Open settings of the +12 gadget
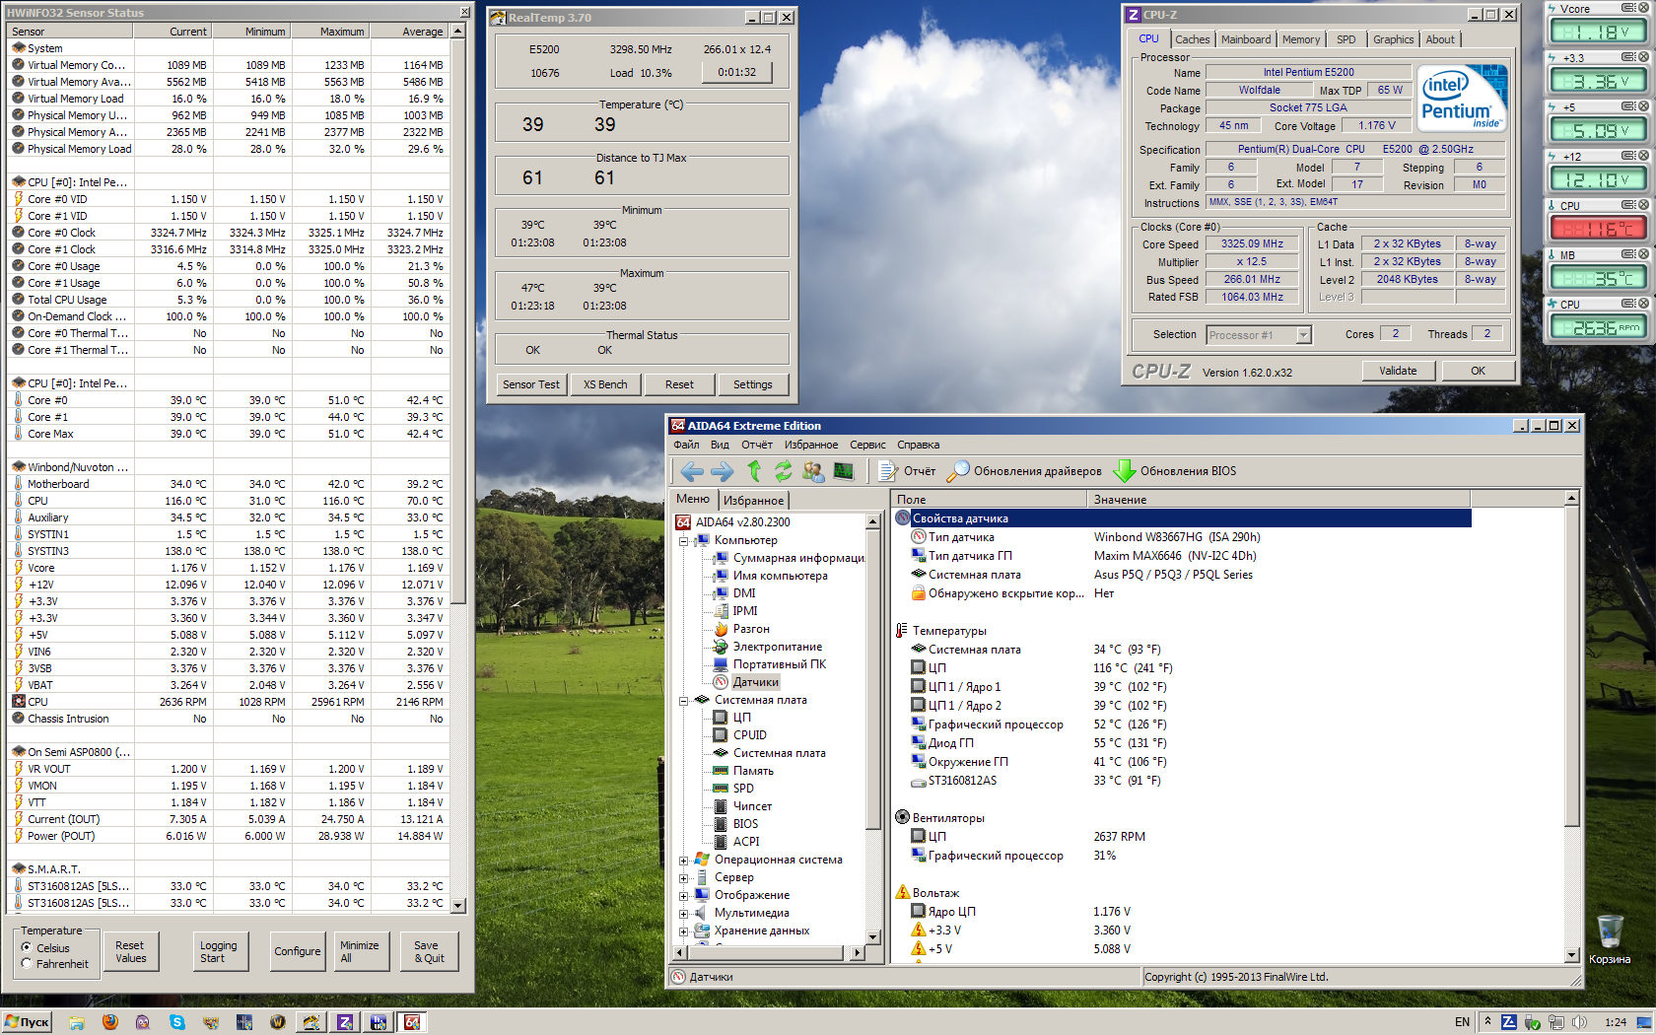This screenshot has width=1656, height=1035. 1629,156
